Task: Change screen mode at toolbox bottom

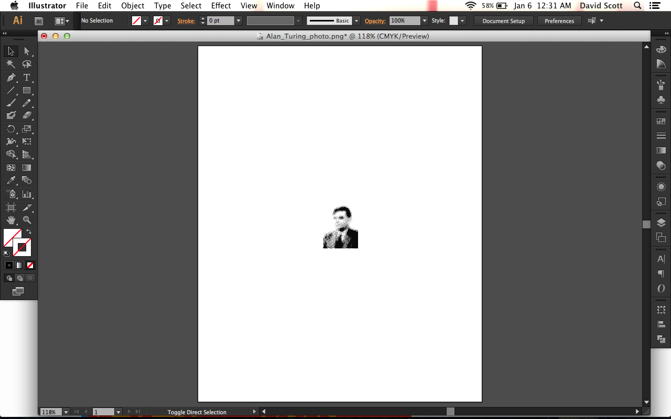Action: pos(18,291)
